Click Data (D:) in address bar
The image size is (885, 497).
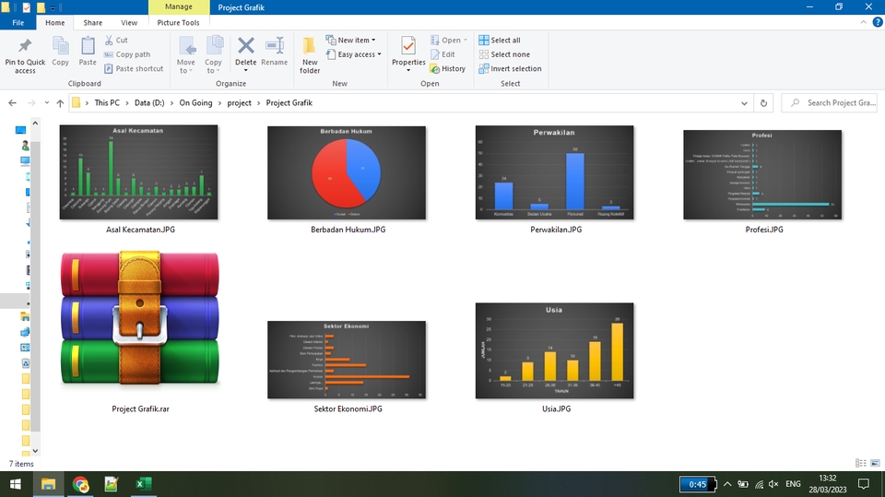(149, 102)
